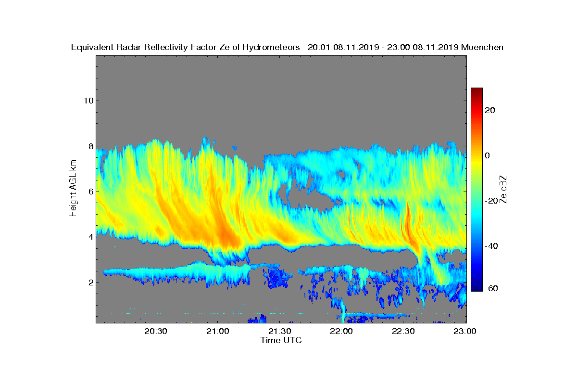
Task: Click the '0' colorbar tick label
Action: click(x=488, y=155)
